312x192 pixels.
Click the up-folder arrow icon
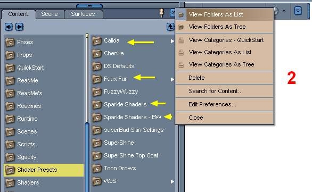[170, 27]
